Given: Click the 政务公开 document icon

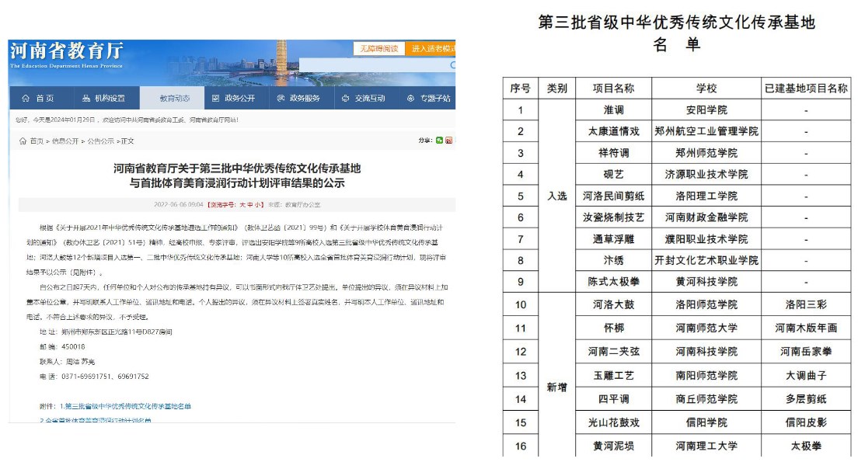Looking at the screenshot, I should 216,99.
